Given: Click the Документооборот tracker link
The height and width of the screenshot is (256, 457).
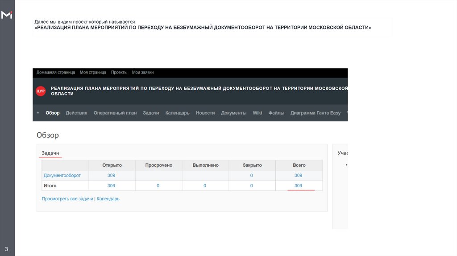Looking at the screenshot, I should pyautogui.click(x=62, y=175).
